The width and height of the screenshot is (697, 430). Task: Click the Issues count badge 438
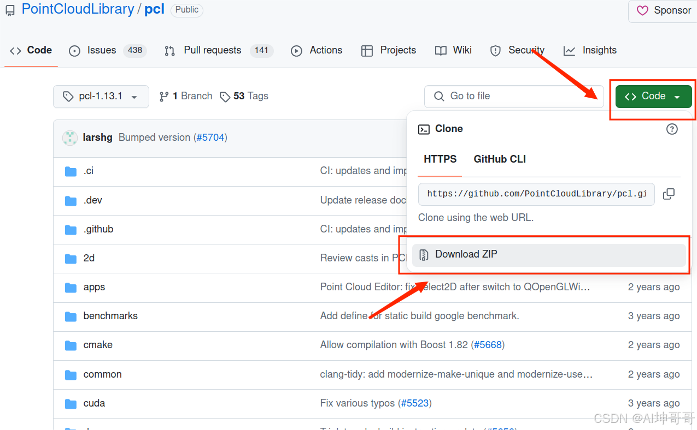point(135,50)
